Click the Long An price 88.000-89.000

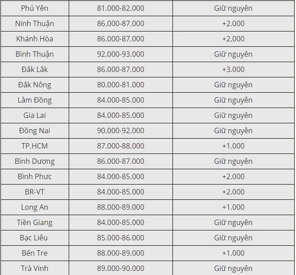click(121, 207)
